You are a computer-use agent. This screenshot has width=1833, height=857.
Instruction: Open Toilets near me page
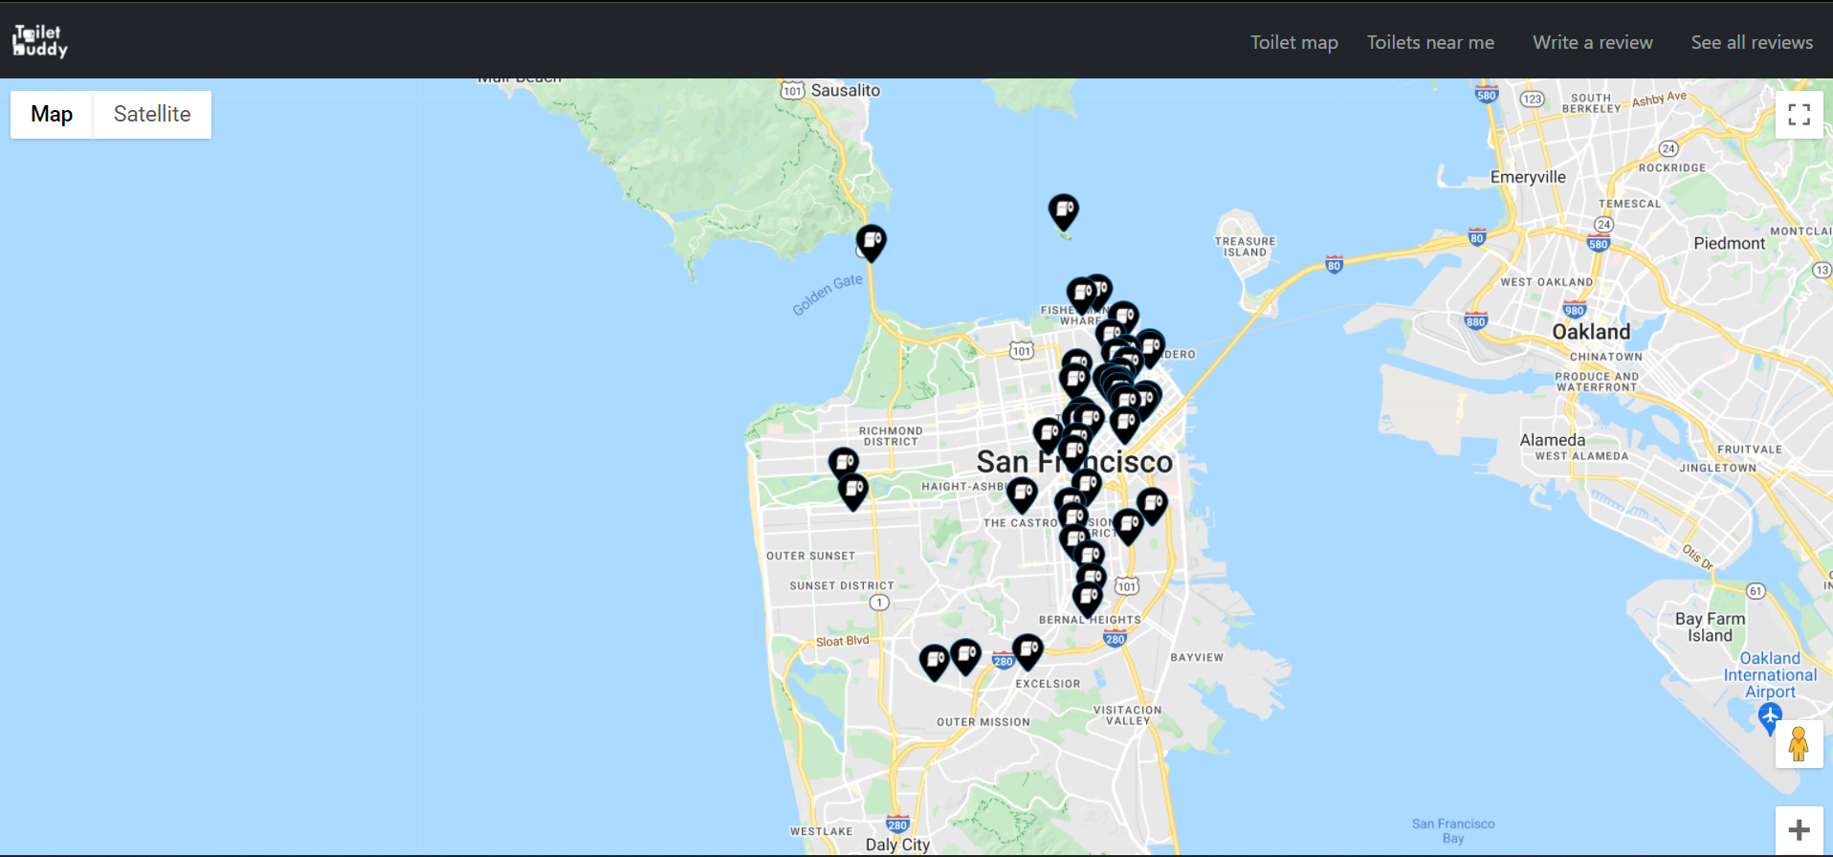tap(1430, 42)
